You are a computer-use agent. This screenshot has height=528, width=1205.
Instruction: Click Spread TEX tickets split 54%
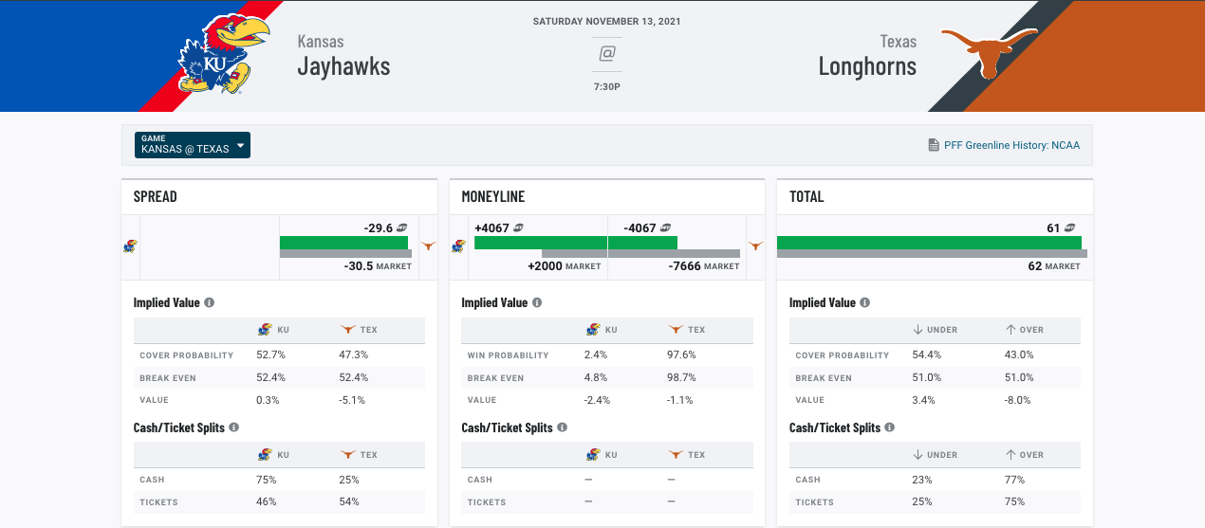pos(349,501)
